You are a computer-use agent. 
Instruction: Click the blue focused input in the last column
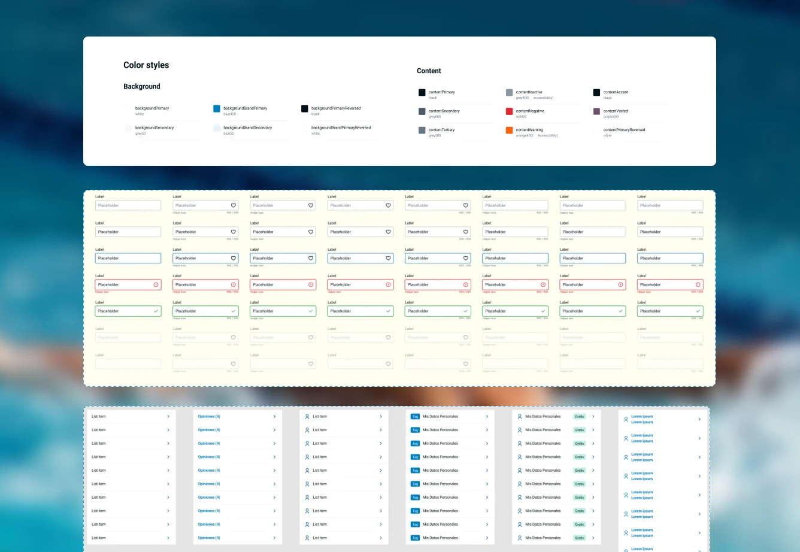point(670,258)
